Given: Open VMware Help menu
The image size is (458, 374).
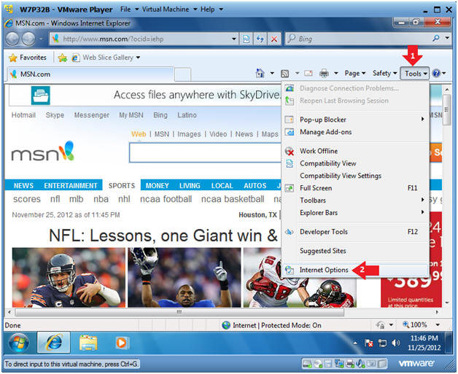Looking at the screenshot, I should click(211, 9).
